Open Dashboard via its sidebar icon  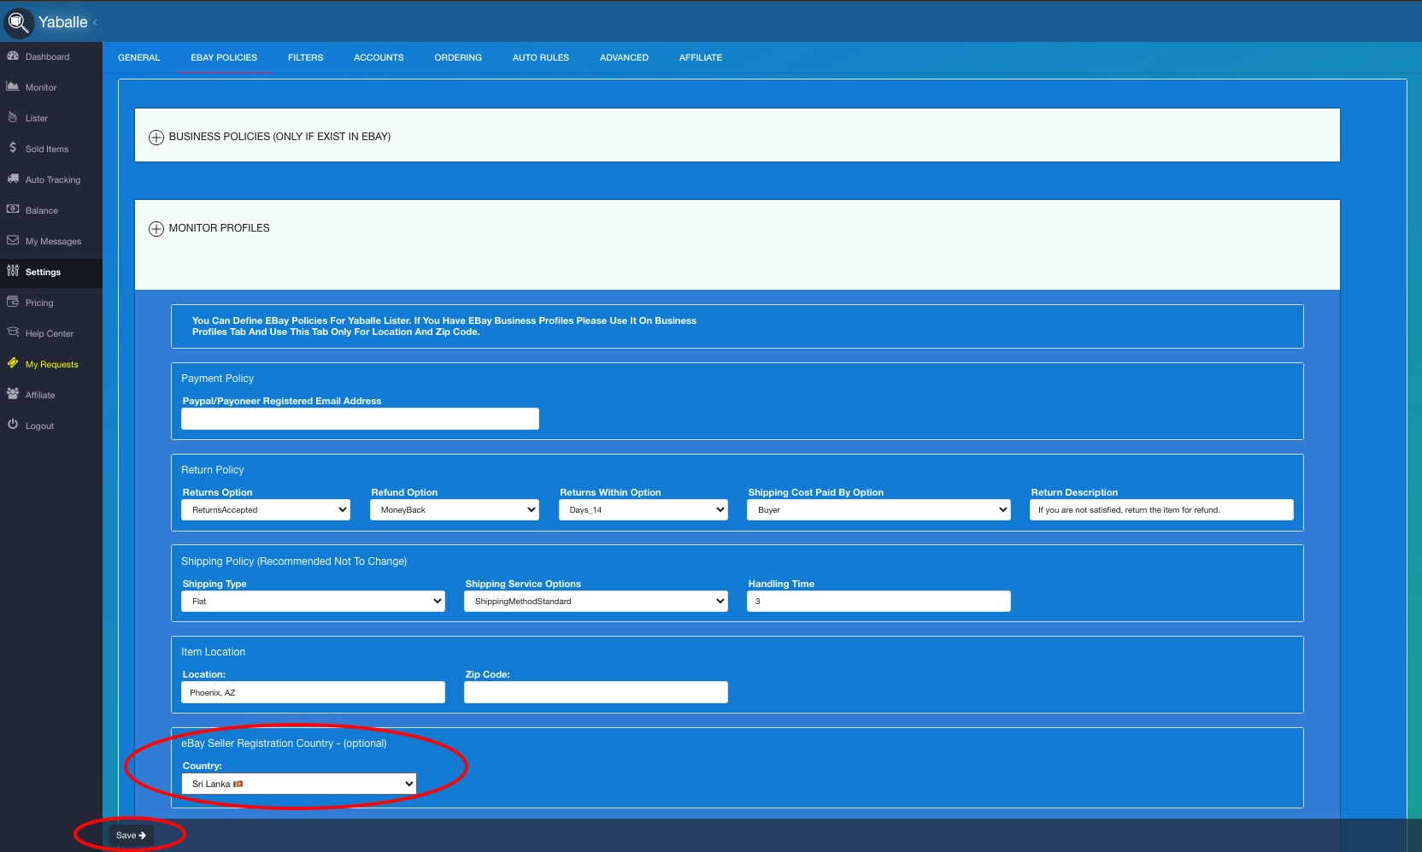tap(13, 56)
